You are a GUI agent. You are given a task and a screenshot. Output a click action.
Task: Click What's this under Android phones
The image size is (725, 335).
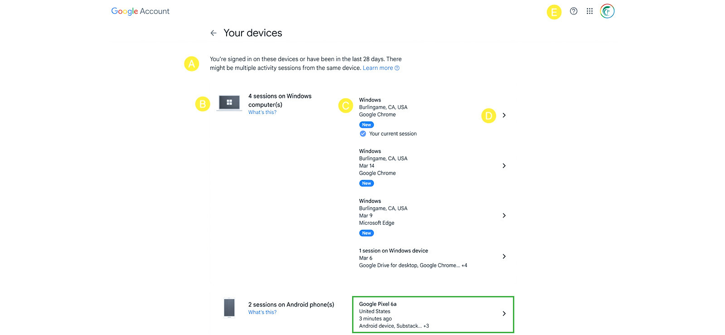(262, 312)
